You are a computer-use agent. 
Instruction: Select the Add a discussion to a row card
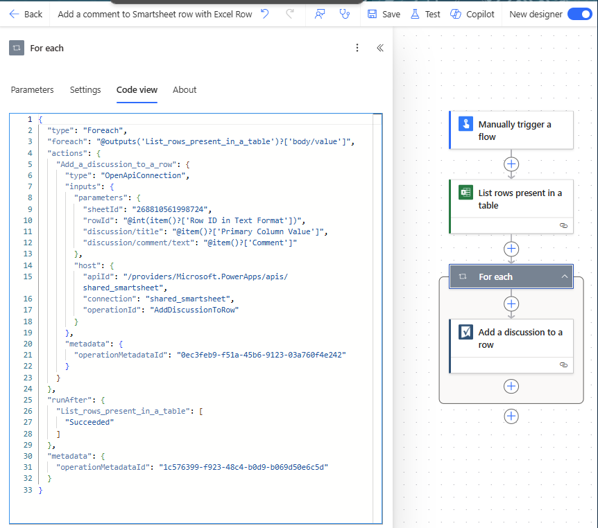tap(511, 346)
